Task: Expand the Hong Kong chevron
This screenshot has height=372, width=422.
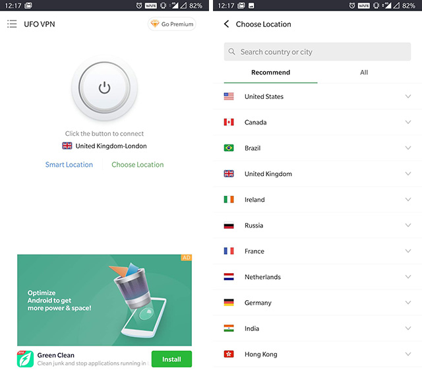Action: pyautogui.click(x=408, y=354)
